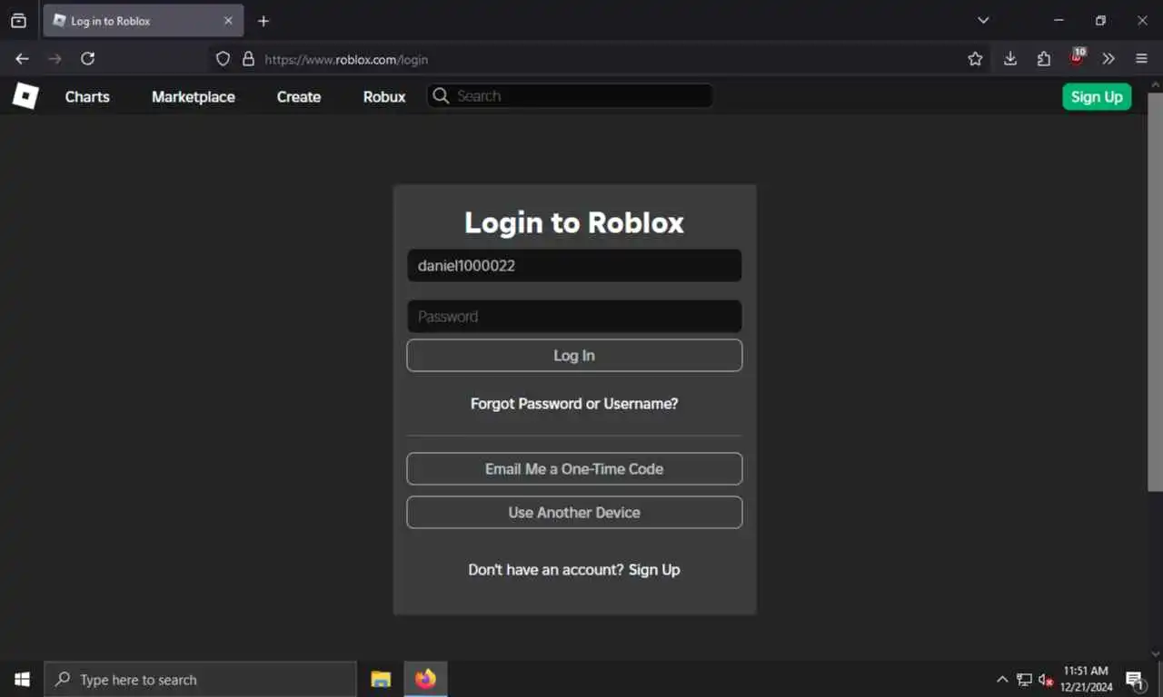Viewport: 1163px width, 697px height.
Task: Open a new tab with plus icon
Action: point(263,21)
